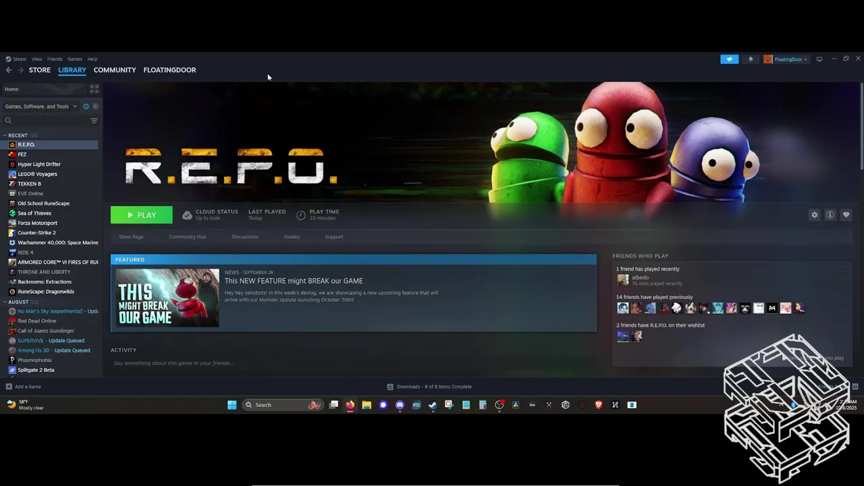Switch to library grid collections view icon
Image resolution: width=864 pixels, height=486 pixels.
pos(94,88)
